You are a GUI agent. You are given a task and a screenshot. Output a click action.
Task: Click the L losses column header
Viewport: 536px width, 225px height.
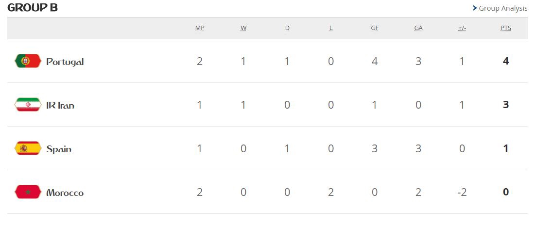coord(331,28)
